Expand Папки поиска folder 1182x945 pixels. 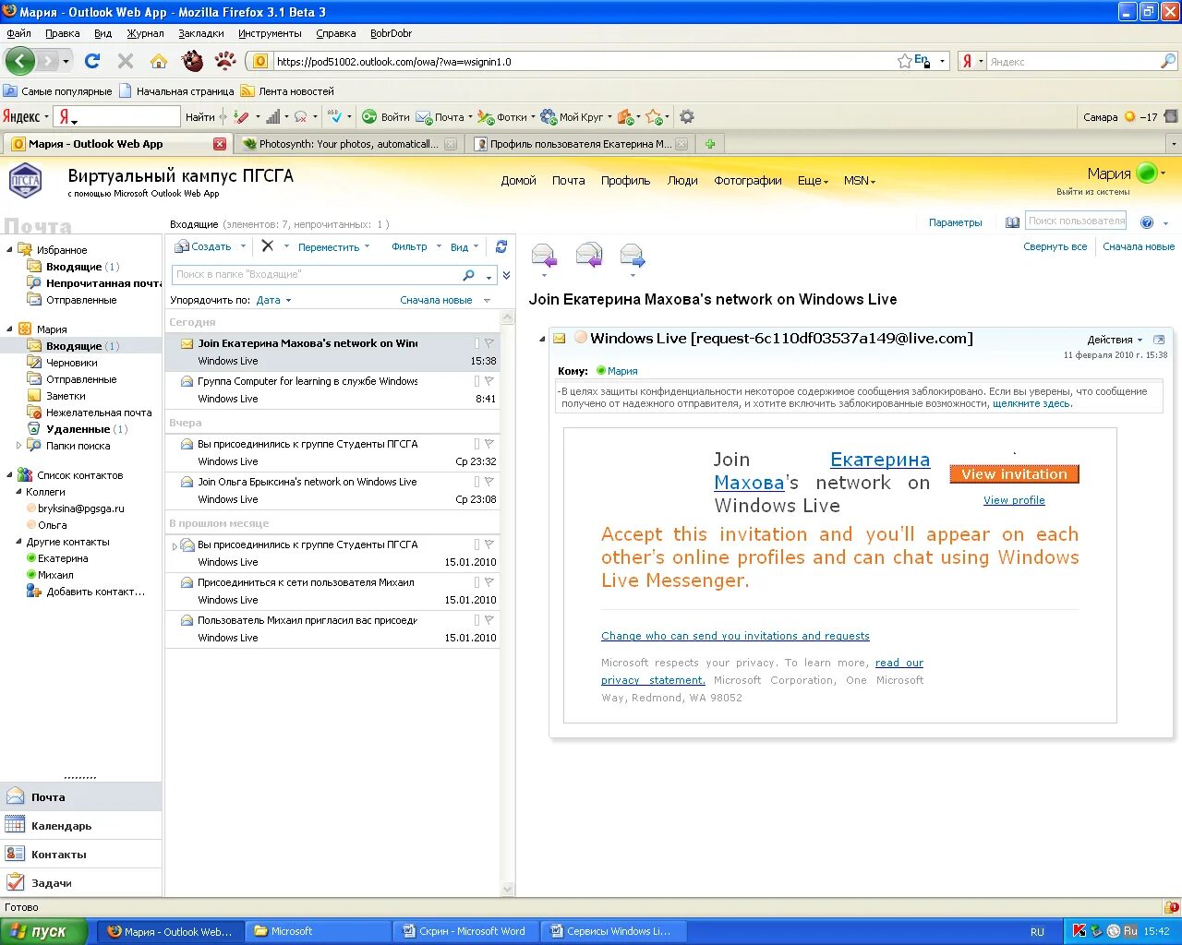click(x=19, y=446)
